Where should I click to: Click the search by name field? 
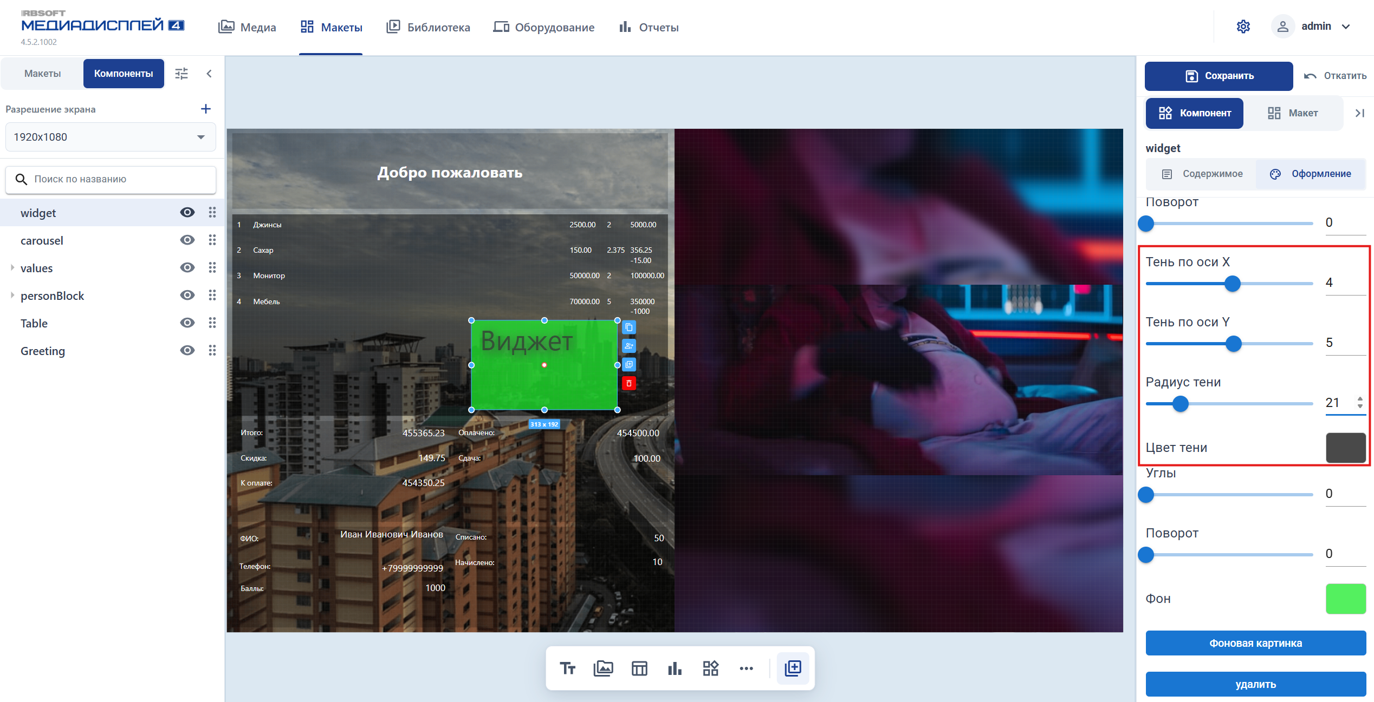pyautogui.click(x=111, y=179)
